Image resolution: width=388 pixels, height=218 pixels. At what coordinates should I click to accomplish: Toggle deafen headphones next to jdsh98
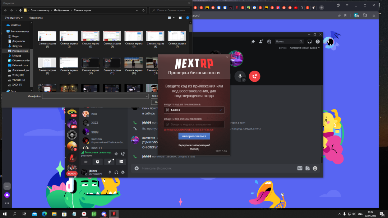point(116,172)
